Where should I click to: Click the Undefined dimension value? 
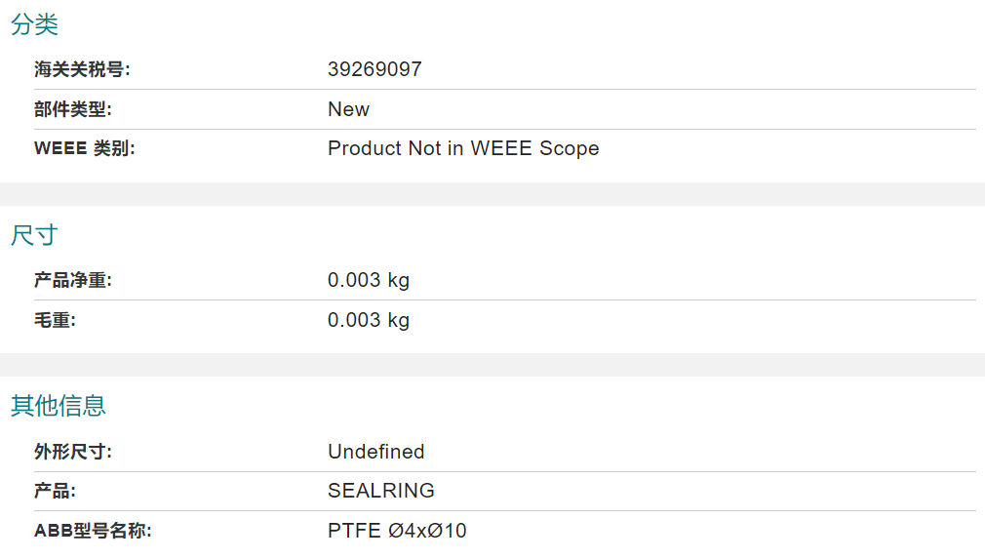pos(376,452)
